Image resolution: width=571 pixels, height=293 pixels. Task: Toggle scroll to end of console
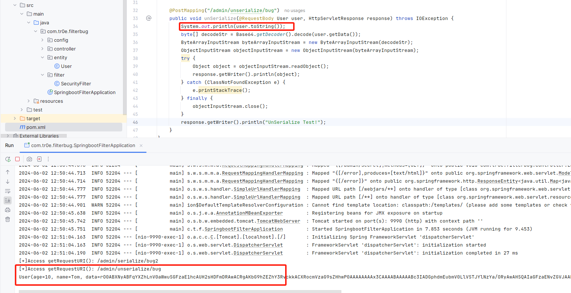[8, 200]
